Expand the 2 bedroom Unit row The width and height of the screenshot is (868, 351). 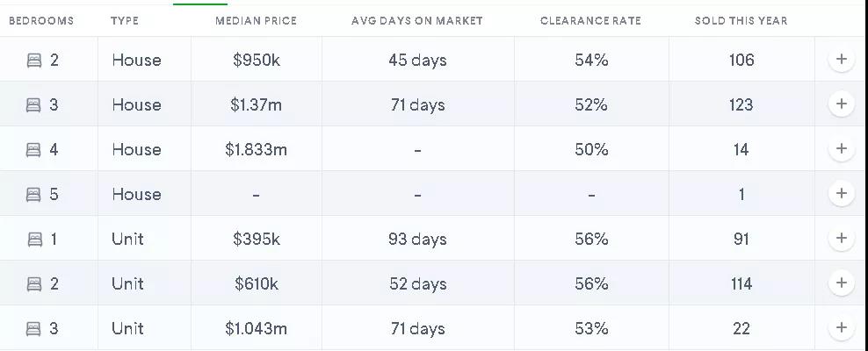coord(841,283)
